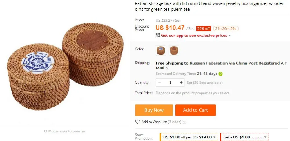Click the Add to Cart button
Viewport: 290px width, 141px height.
[x=195, y=110]
